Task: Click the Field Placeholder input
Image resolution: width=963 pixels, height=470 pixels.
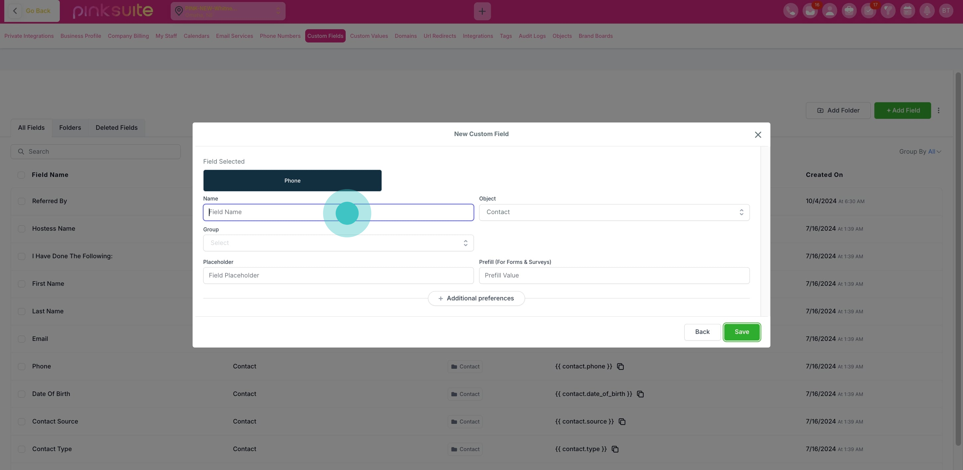Action: tap(338, 275)
